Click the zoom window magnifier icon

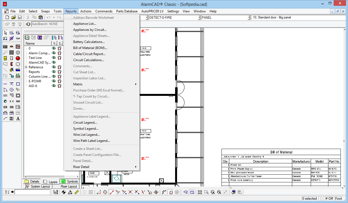coord(206,192)
